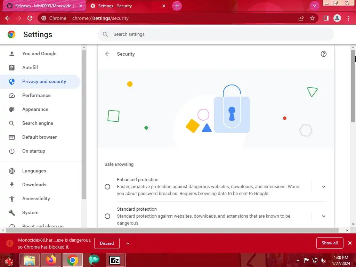Go back using the browser back arrow

pos(8,18)
